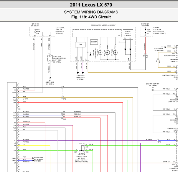178x172 pixels.
Task: Click the "MET FUSE 5A" label
Action: tap(148, 32)
